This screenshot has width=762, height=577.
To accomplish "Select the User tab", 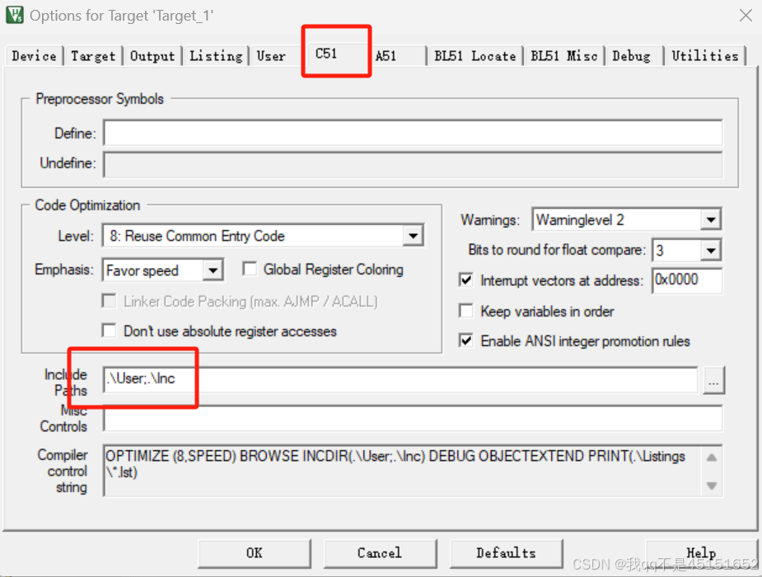I will [271, 56].
